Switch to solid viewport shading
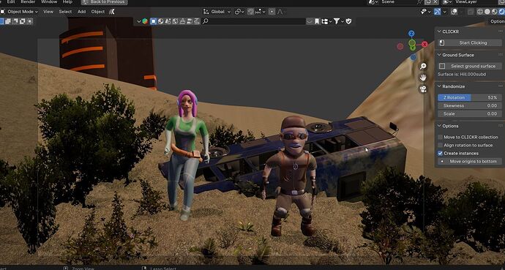The image size is (505, 270). [487, 12]
